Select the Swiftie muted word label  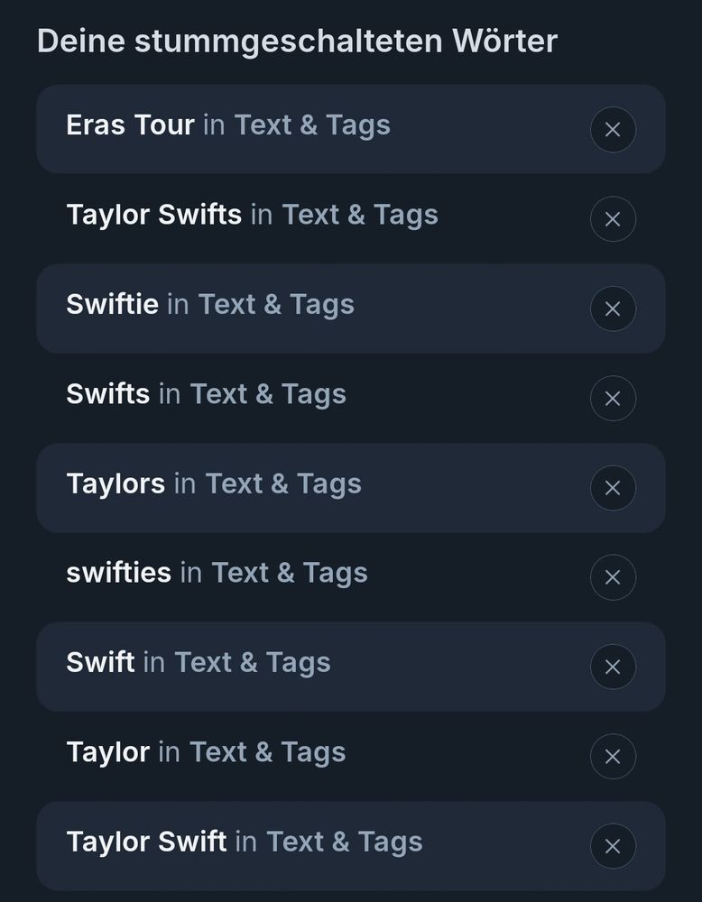pyautogui.click(x=112, y=304)
